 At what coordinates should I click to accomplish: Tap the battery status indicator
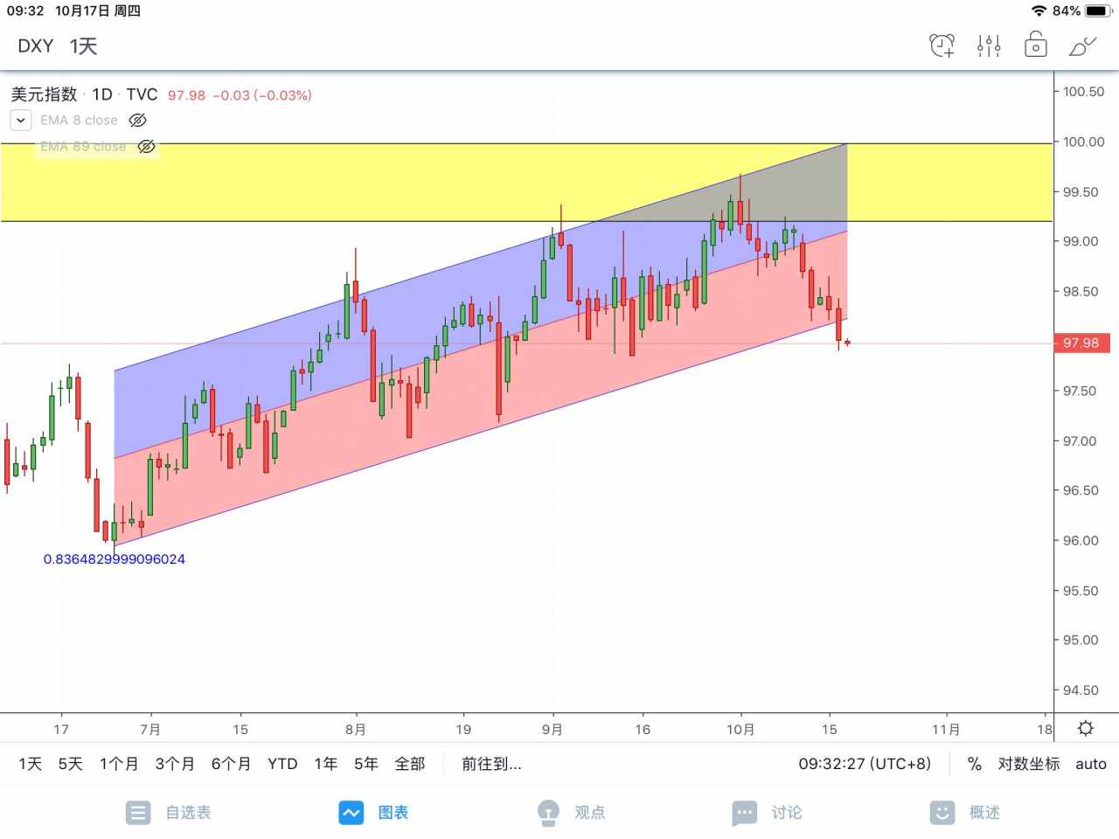click(x=1097, y=10)
